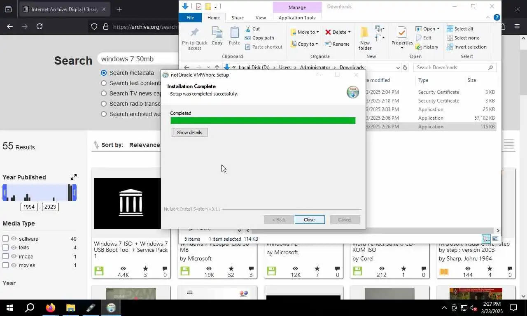
Task: Switch to details view in Explorer
Action: click(486, 239)
